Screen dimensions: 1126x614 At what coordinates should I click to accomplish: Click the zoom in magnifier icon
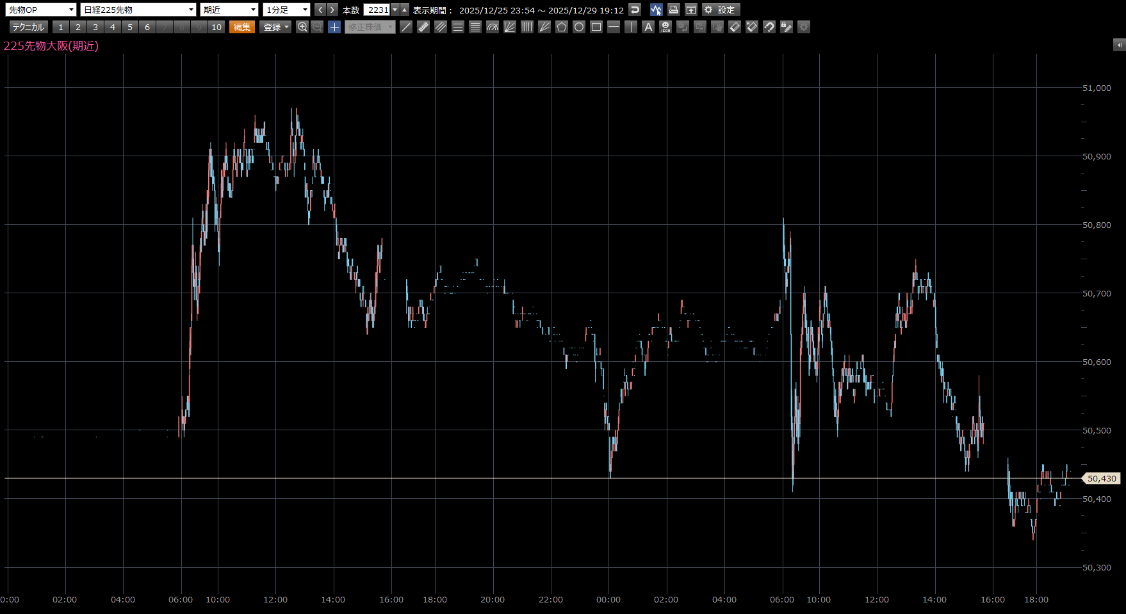(x=302, y=27)
